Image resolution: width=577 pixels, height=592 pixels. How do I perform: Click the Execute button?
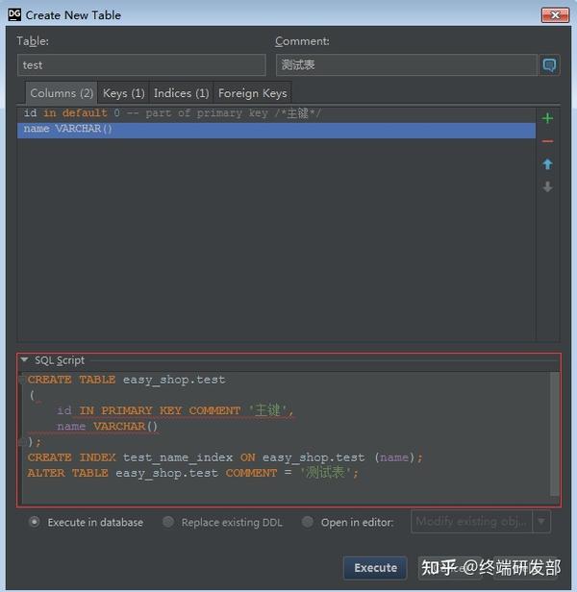(x=375, y=567)
